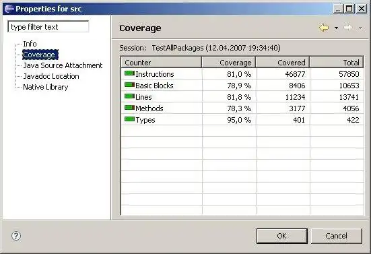This screenshot has width=371, height=254.
Task: Click the 81,0 % coverage value
Action: pos(239,74)
